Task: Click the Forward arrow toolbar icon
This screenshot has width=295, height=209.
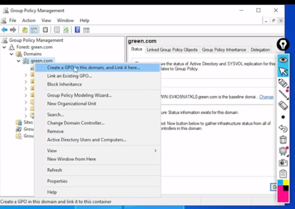Action: tap(13, 30)
